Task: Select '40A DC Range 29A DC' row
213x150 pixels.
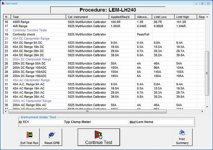Action: pos(104,51)
